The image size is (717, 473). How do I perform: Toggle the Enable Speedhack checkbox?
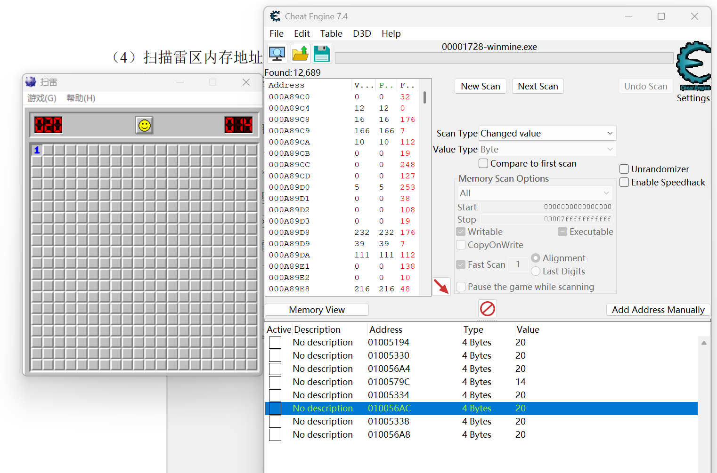point(624,182)
